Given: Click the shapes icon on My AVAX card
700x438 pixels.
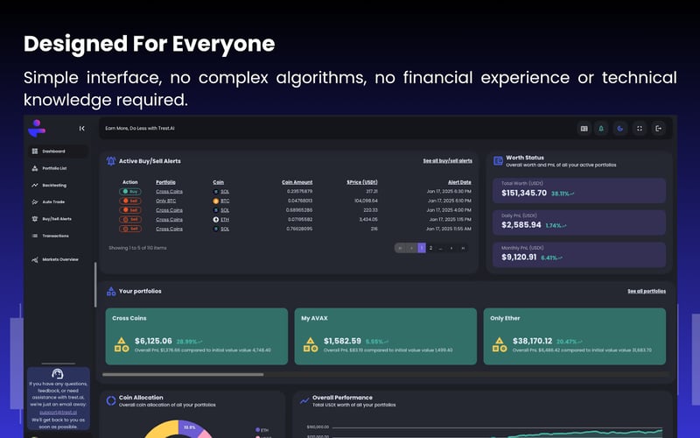Looking at the screenshot, I should point(311,345).
